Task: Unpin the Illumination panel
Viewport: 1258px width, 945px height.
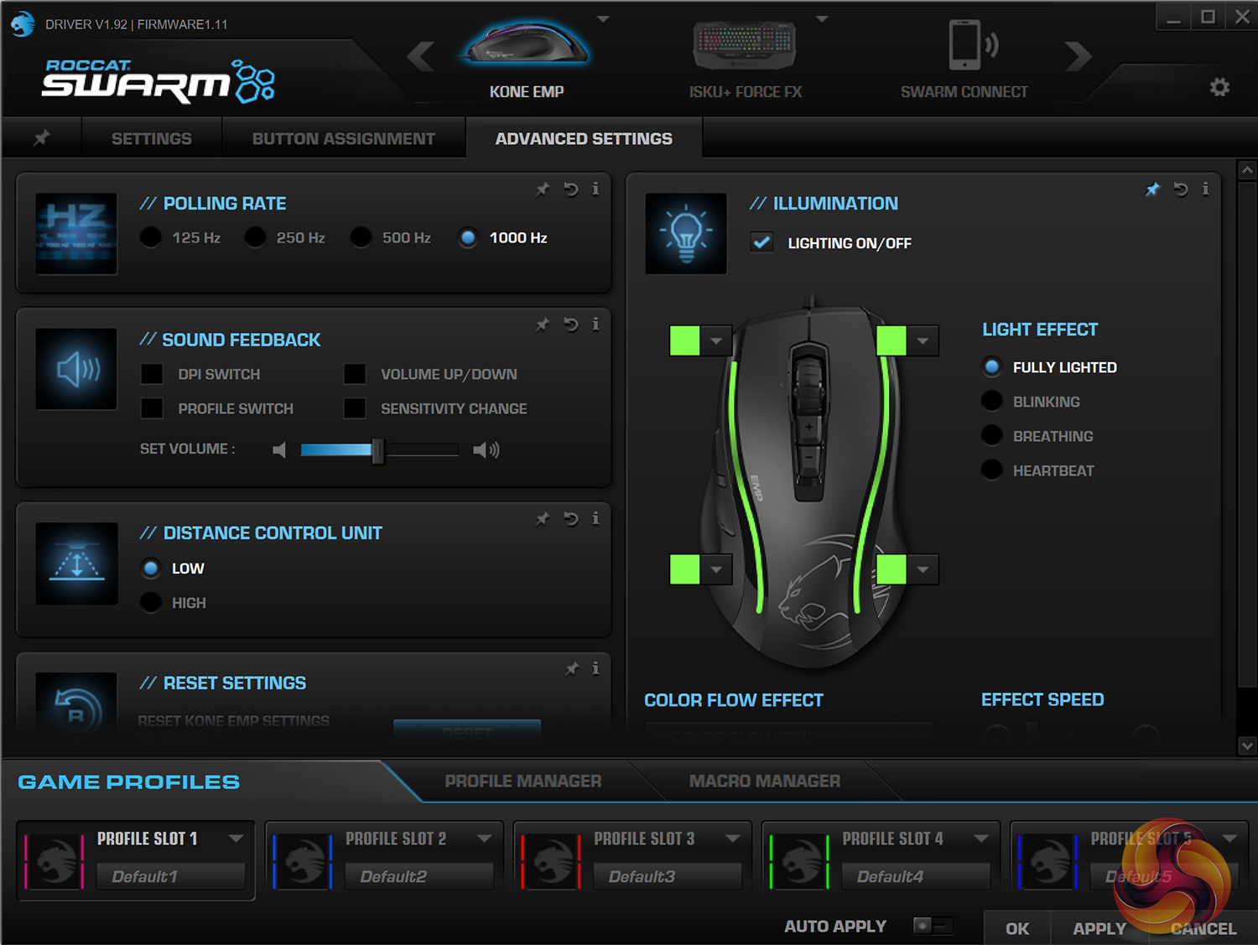Action: click(1153, 190)
